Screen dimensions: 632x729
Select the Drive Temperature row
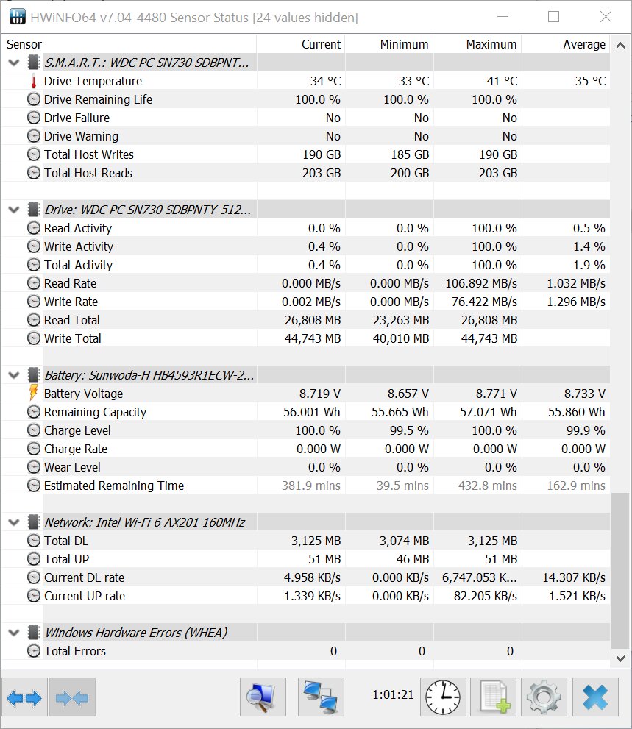click(306, 81)
